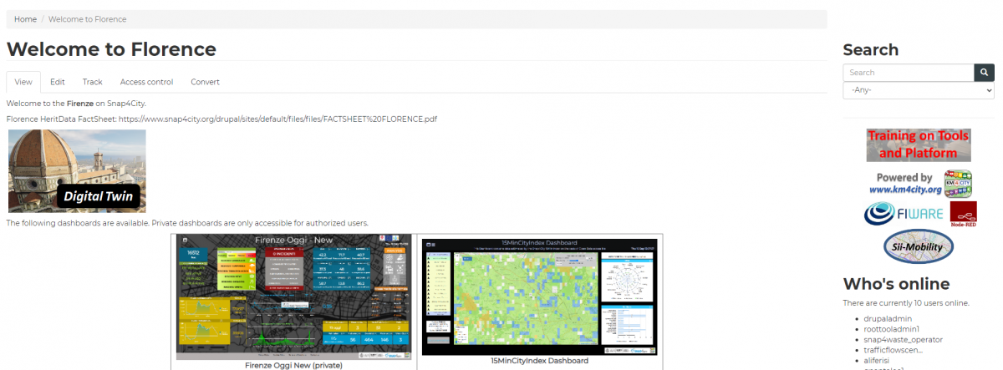
Task: Open the 15MinCityIndex Dashboard thumbnail
Action: click(540, 297)
